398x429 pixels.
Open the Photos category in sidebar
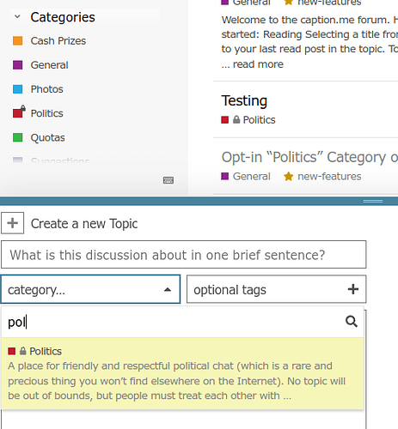pos(46,89)
